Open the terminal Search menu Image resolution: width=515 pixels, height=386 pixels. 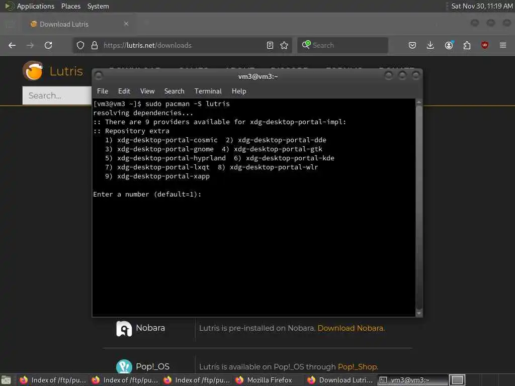174,91
